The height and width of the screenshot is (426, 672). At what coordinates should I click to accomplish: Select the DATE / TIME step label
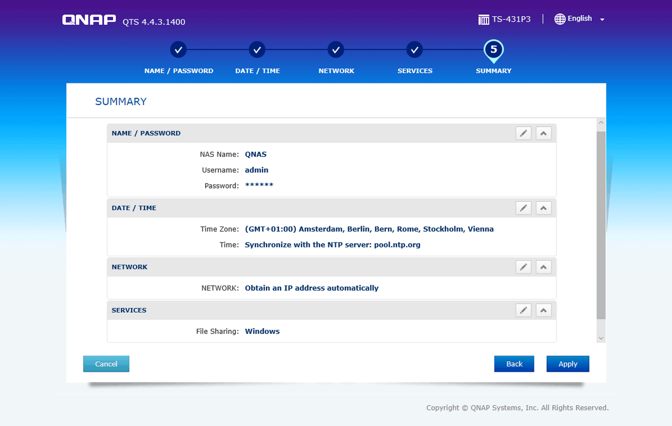[258, 71]
